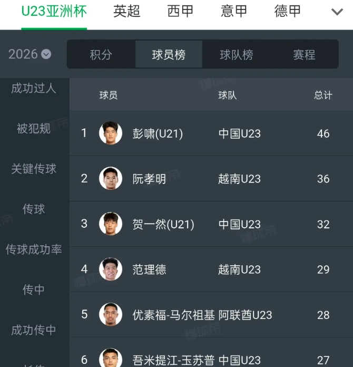
Task: Open 范理德 player avatar
Action: (111, 269)
